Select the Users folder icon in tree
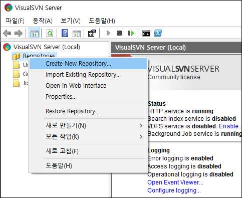Viewport: 242px width, 198px height. coord(17,65)
